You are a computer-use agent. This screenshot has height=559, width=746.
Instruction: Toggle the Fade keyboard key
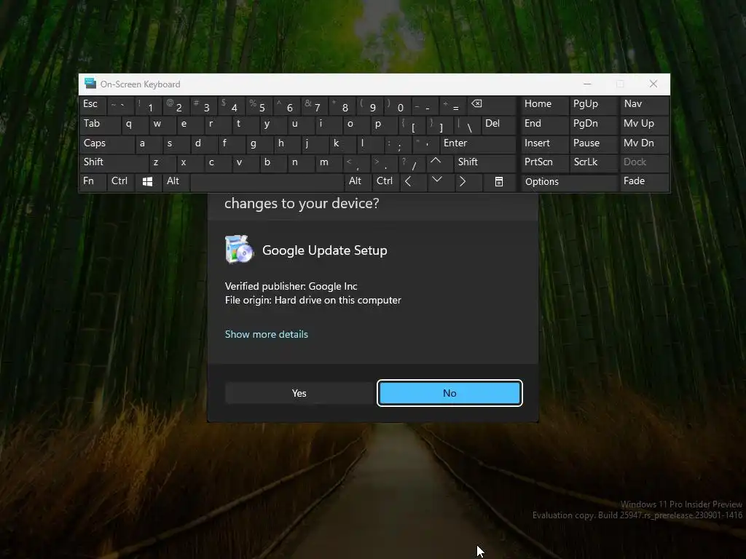point(644,181)
